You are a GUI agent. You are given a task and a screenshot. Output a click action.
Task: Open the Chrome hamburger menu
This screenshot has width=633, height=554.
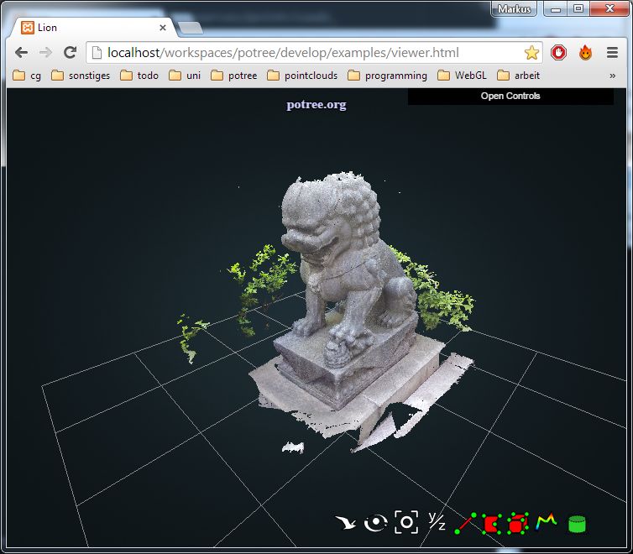click(x=612, y=53)
